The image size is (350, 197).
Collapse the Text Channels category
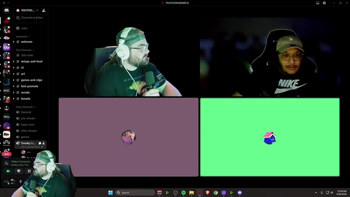(25, 50)
